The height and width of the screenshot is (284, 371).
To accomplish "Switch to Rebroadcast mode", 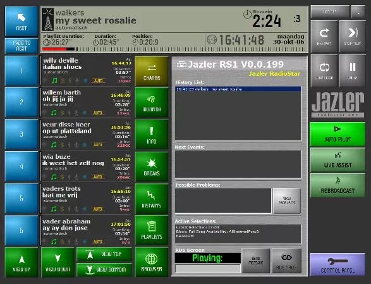I will [338, 186].
